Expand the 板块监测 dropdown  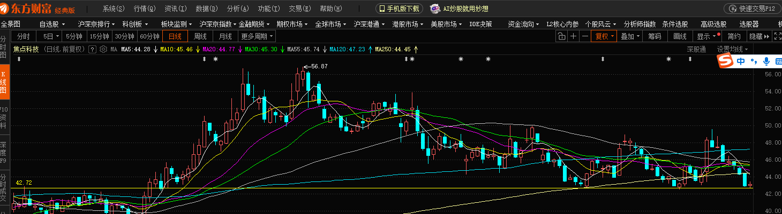click(x=177, y=25)
